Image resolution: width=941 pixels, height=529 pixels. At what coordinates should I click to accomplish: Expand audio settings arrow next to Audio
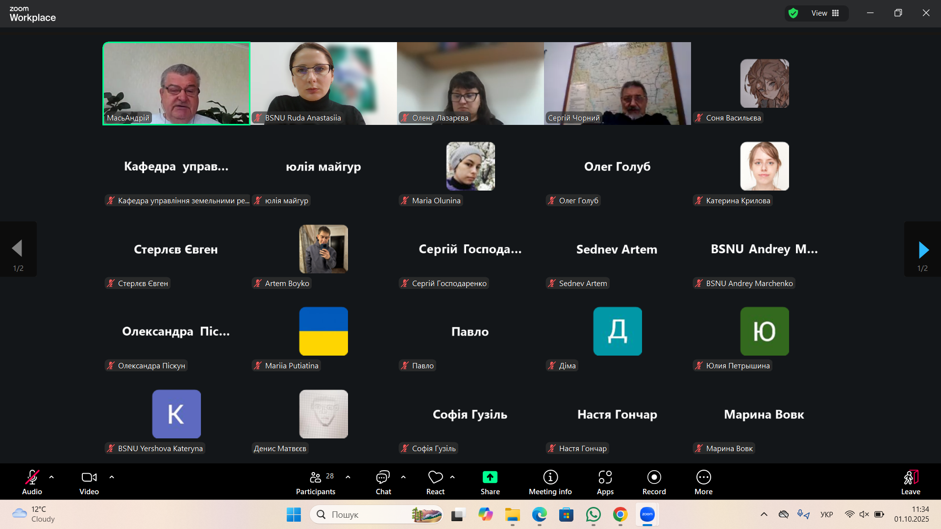click(51, 477)
